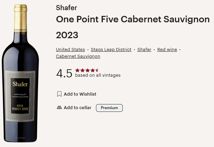Open the United States country link

(71, 49)
